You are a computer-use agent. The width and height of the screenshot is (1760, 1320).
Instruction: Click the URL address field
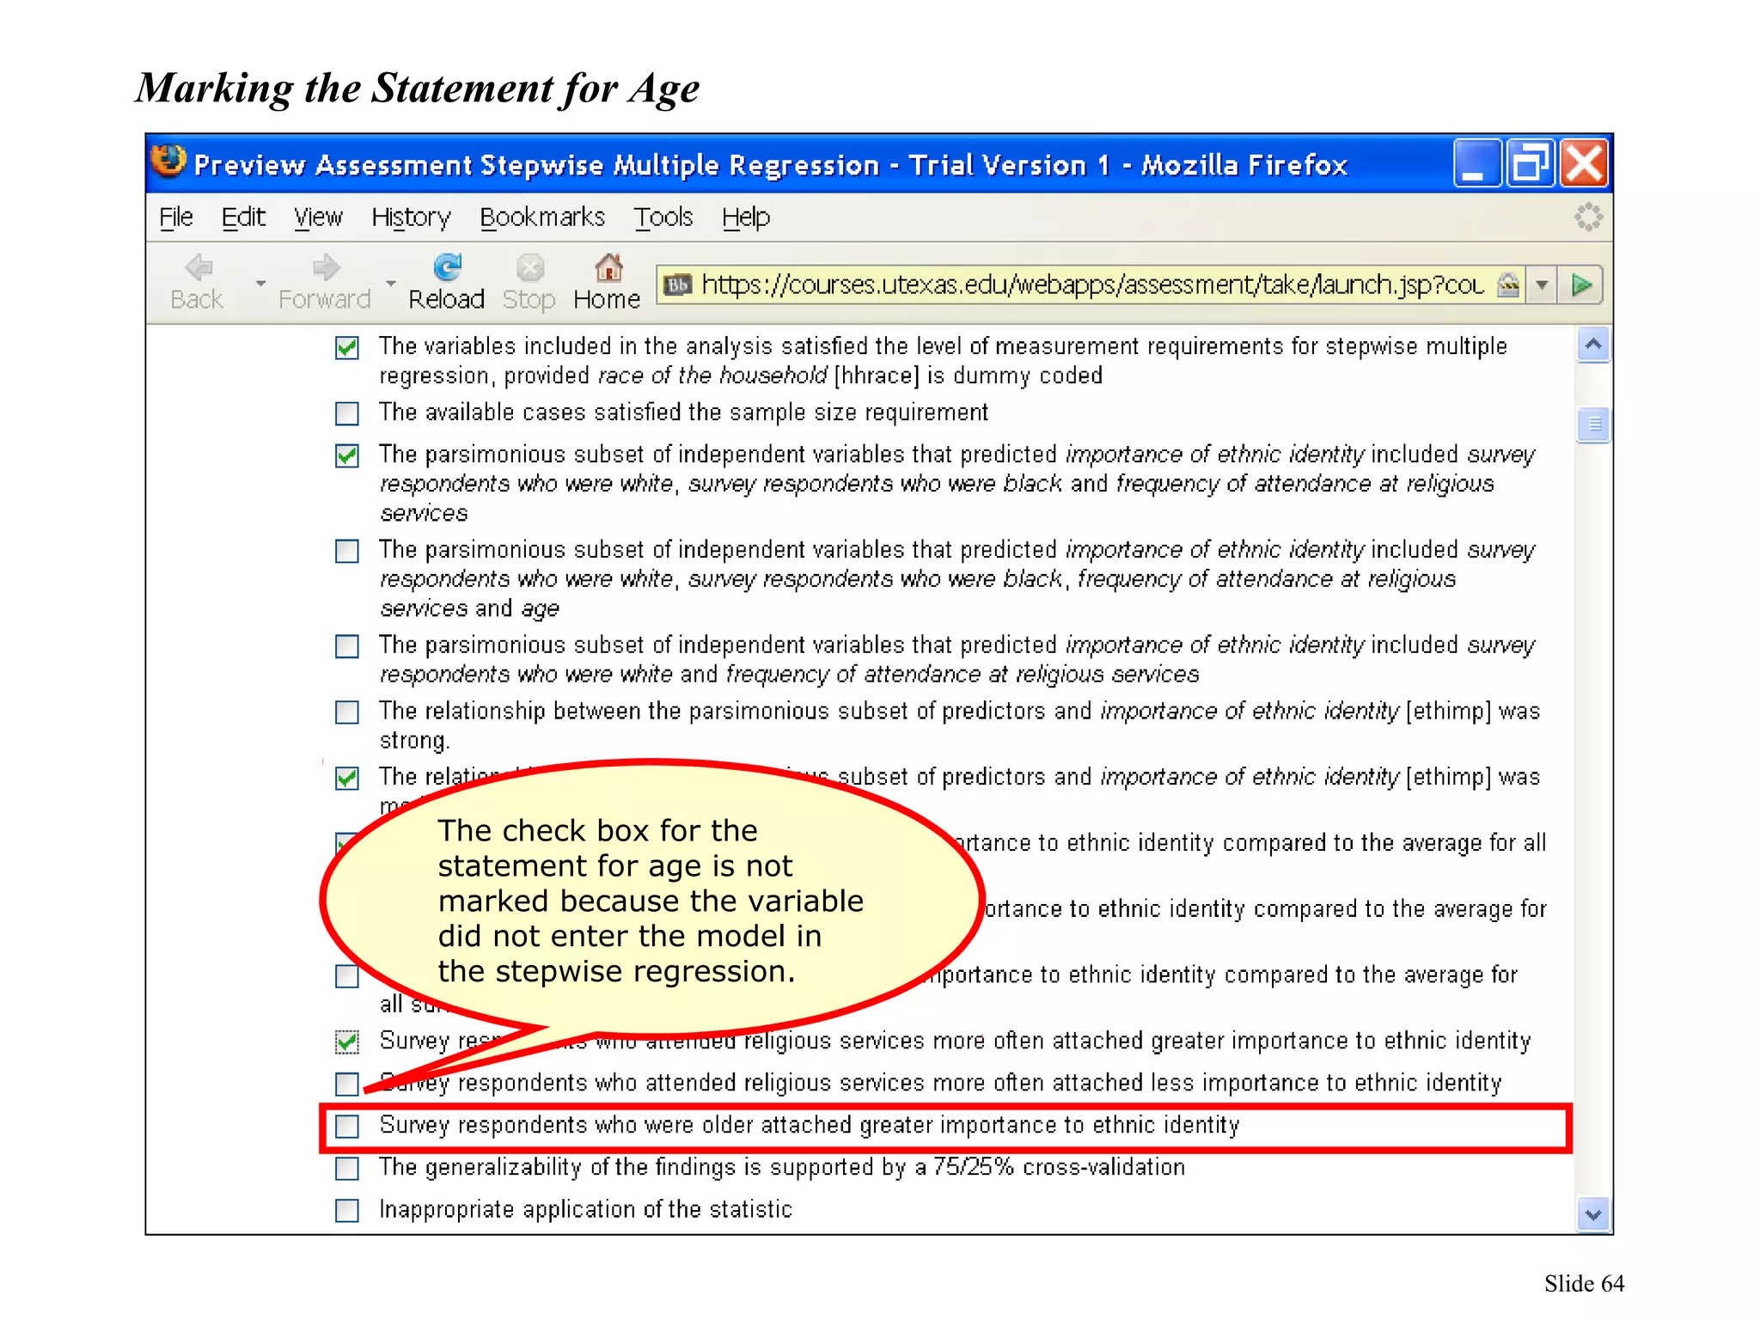pos(1093,284)
